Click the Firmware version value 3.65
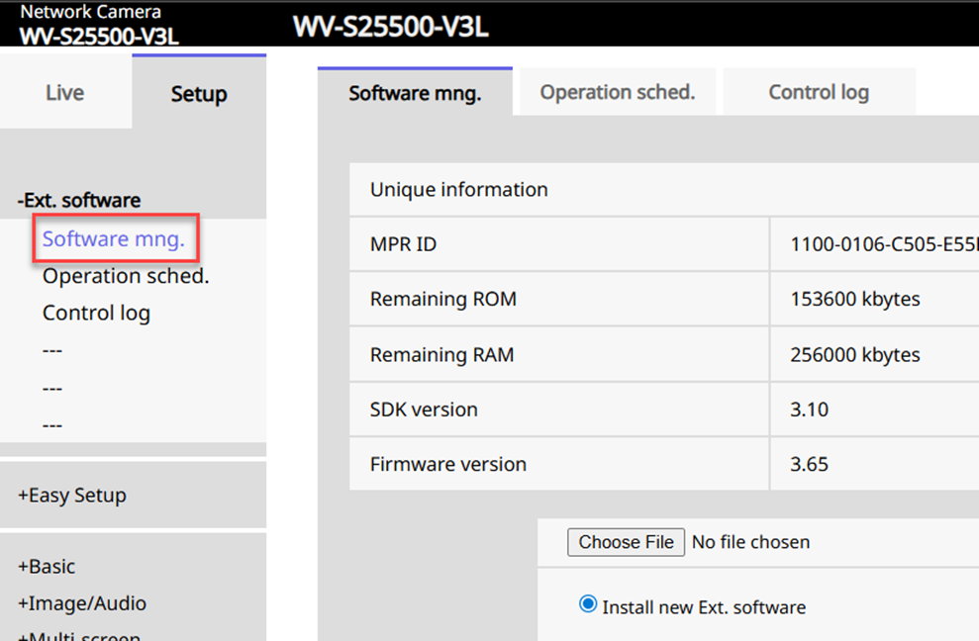 click(x=810, y=464)
